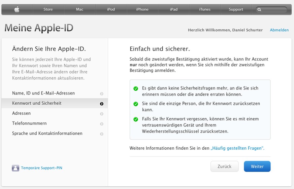Select Name, ID und E-Mail-Adressen in the sidebar
Image resolution: width=294 pixels, height=189 pixels.
click(55, 93)
